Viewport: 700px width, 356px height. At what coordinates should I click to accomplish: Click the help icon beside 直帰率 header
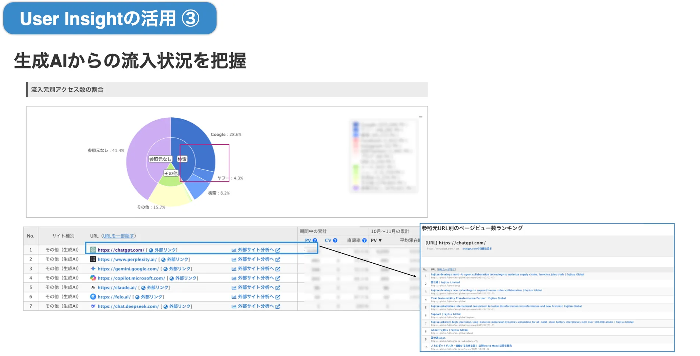pyautogui.click(x=364, y=241)
